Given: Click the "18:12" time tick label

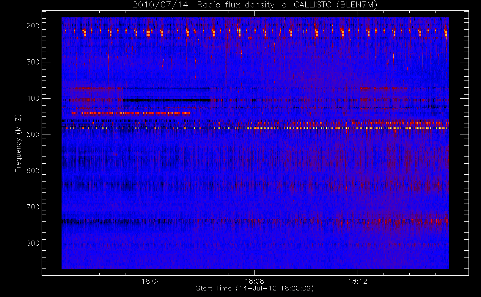Looking at the screenshot, I should coord(358,281).
